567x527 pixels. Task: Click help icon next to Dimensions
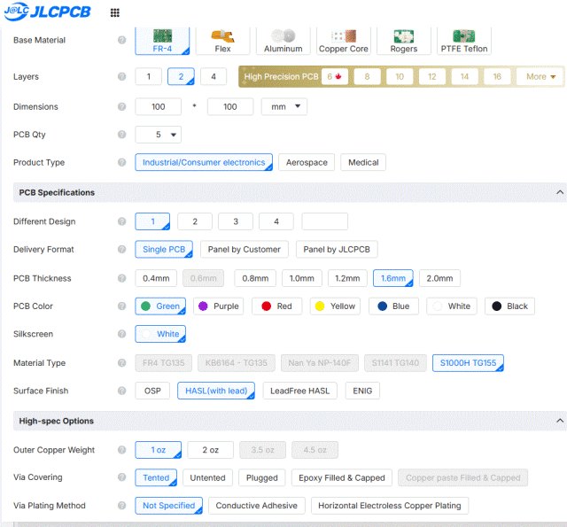click(122, 106)
